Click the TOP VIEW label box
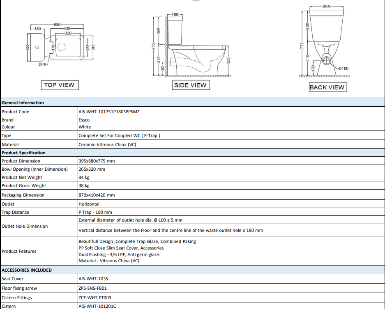385x309 pixels. [60, 85]
